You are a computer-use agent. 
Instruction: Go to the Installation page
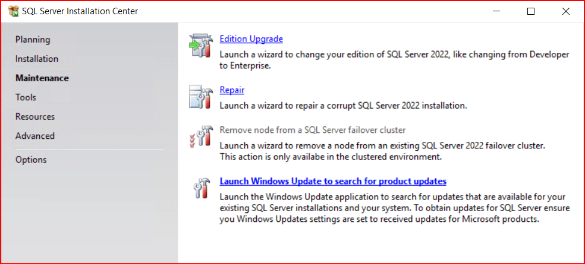click(37, 59)
